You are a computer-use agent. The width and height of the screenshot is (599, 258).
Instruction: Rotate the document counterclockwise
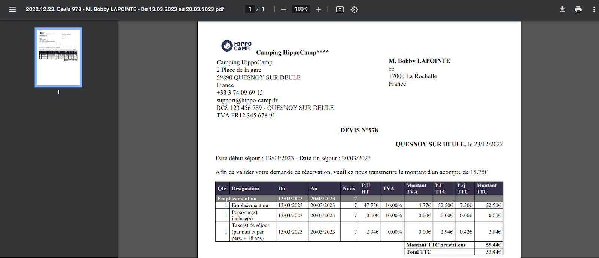click(x=354, y=9)
